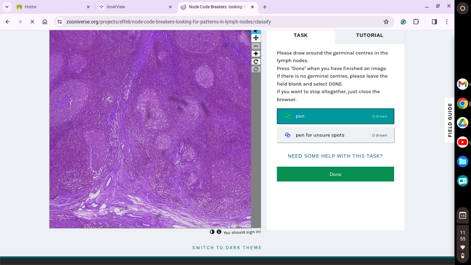Screen dimensions: 471x265
Task: Go forward in the browser
Action: pyautogui.click(x=20, y=22)
